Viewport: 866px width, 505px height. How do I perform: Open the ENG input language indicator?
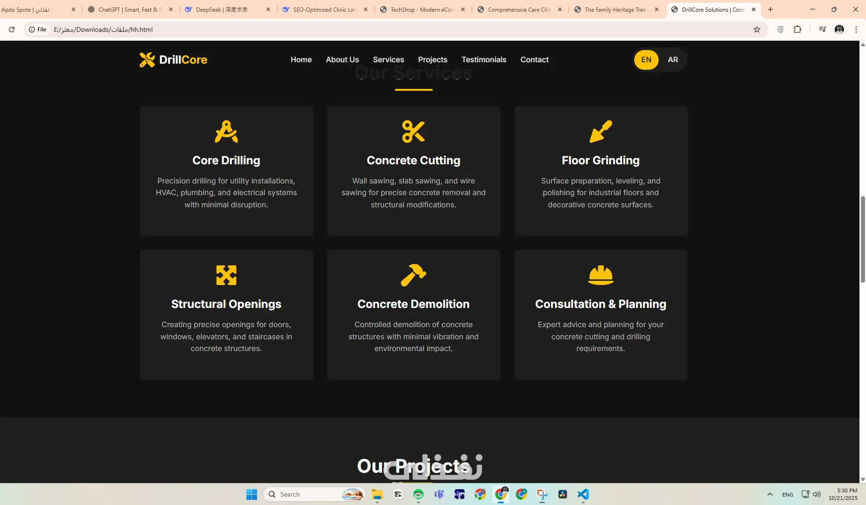788,495
